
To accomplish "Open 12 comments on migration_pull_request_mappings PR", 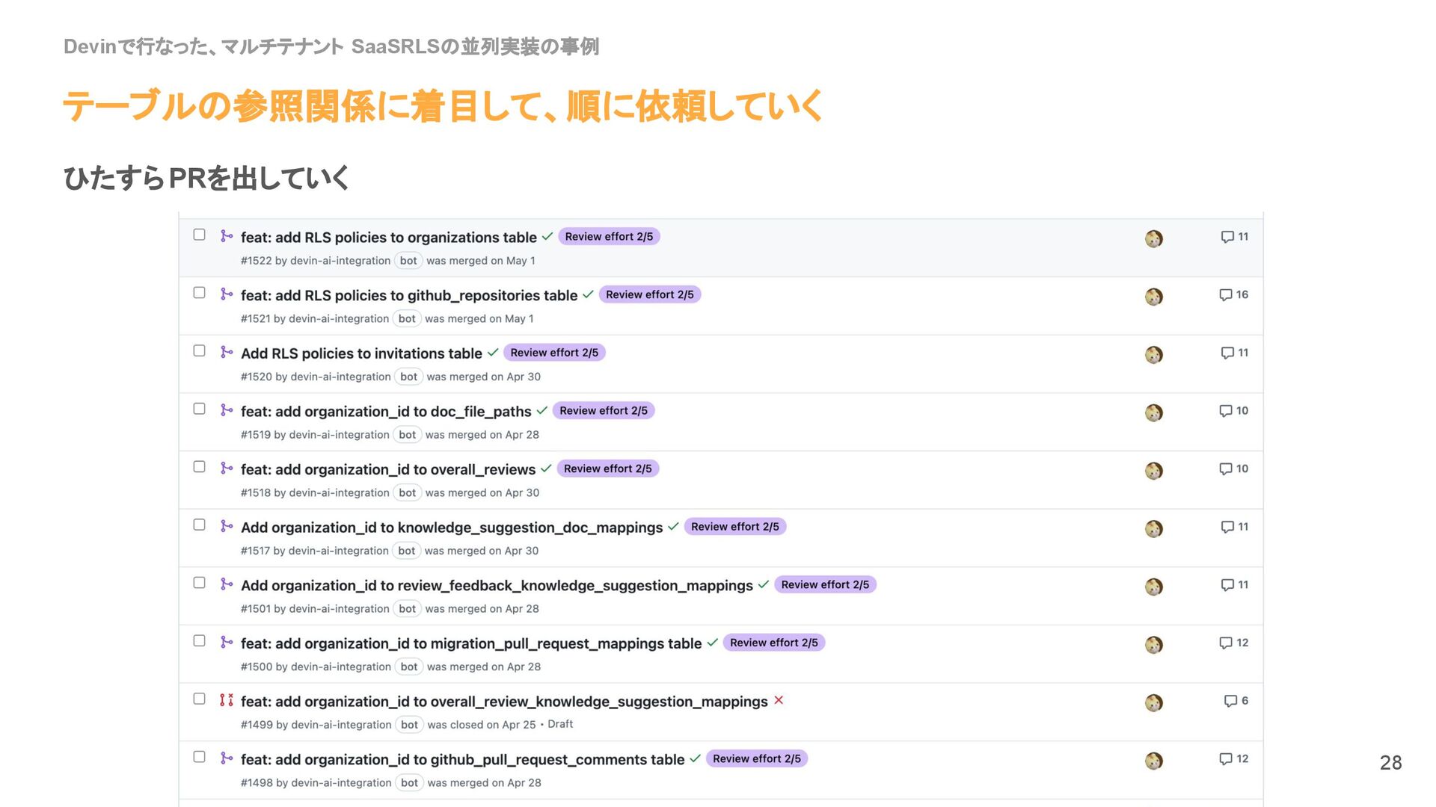I will coord(1234,643).
